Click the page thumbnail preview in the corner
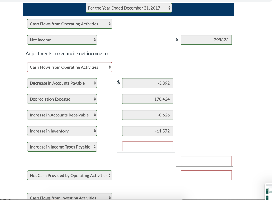Viewport: 272px width, 200px height. [x=268, y=192]
